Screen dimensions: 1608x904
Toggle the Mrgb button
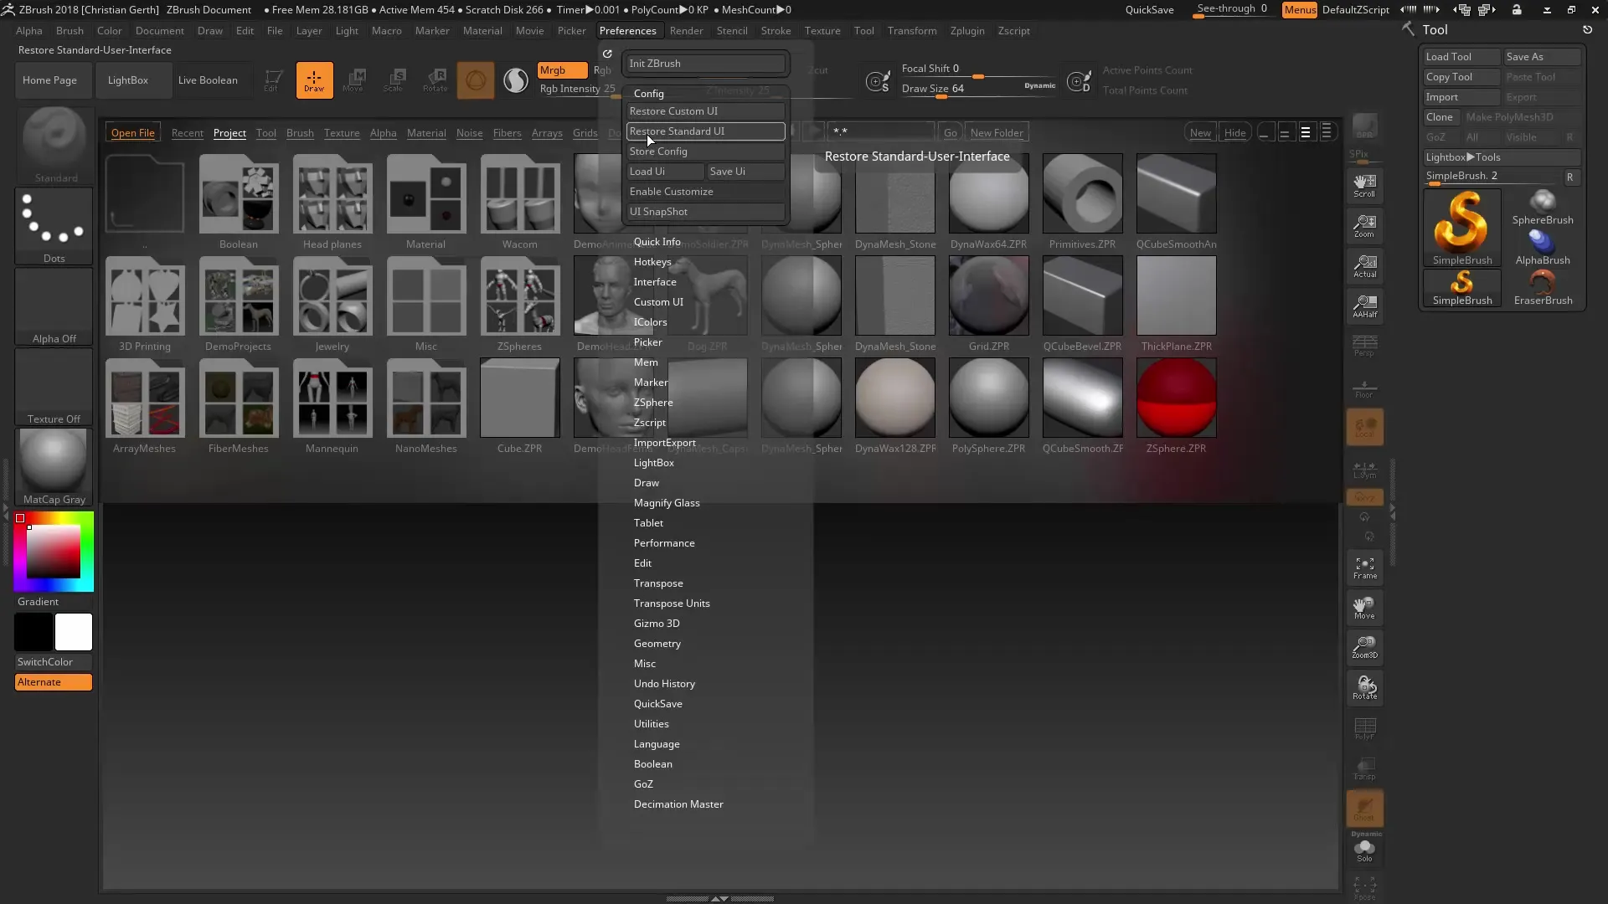[562, 70]
